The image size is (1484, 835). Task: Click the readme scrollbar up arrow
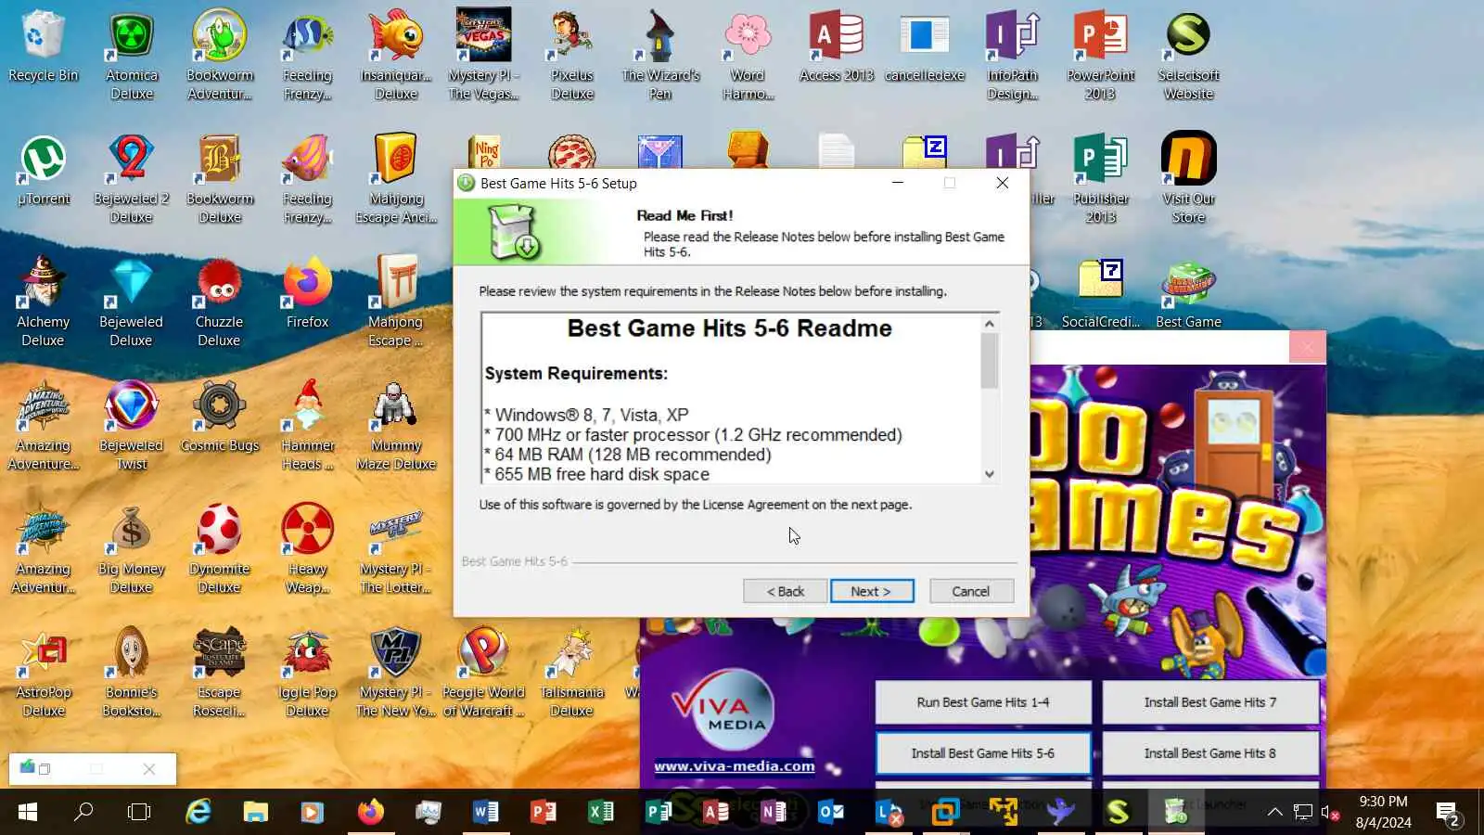(x=990, y=324)
